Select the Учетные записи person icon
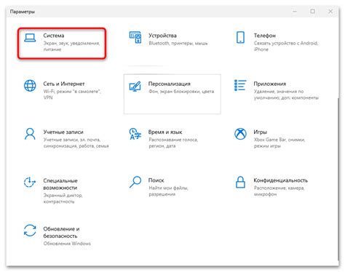This screenshot has width=345, height=272. 30,134
